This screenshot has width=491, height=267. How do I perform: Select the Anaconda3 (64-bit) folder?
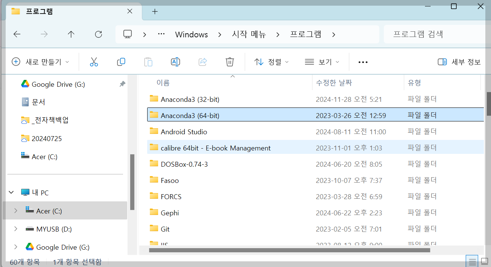(315, 115)
